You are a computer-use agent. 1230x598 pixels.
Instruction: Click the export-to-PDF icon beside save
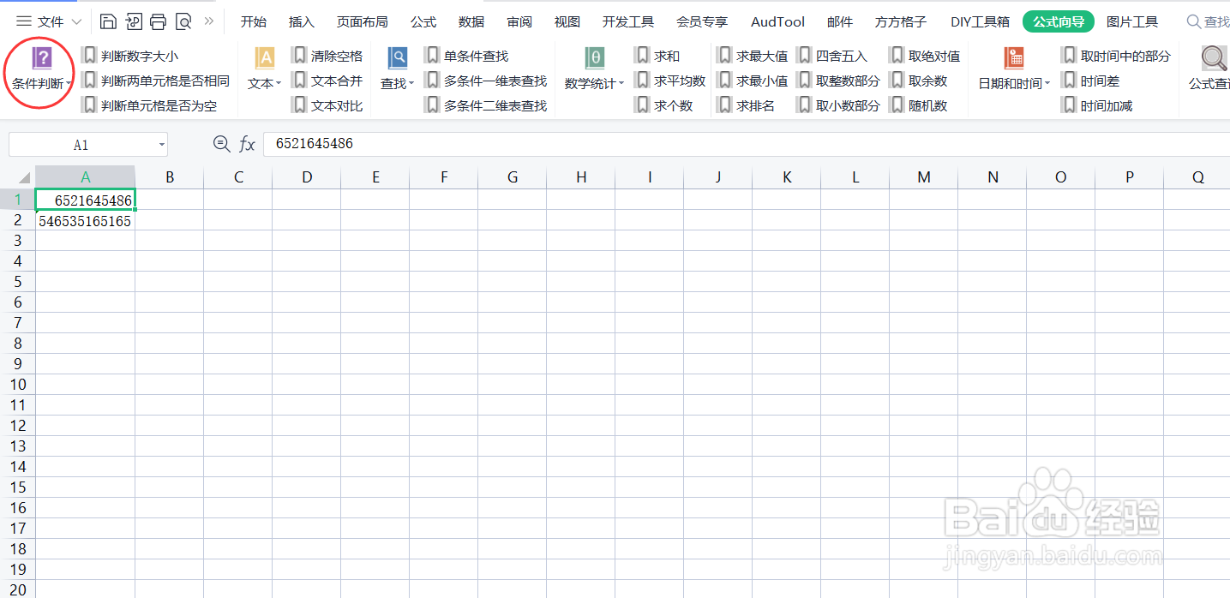click(134, 21)
